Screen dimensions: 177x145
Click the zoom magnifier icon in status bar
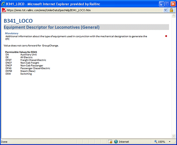[x=156, y=142]
